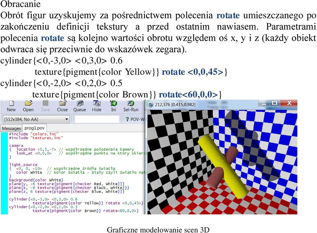The image size is (317, 233).
Task: Click the render window title bar icon
Action: pos(151,104)
